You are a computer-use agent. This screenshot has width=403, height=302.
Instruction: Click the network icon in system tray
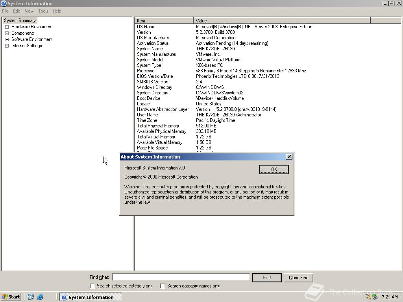375,297
